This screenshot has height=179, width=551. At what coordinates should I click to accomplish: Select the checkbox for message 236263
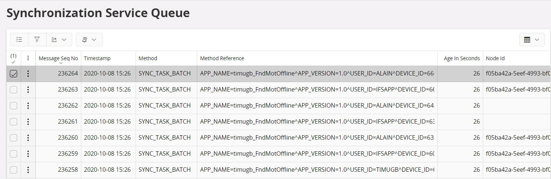pyautogui.click(x=13, y=90)
